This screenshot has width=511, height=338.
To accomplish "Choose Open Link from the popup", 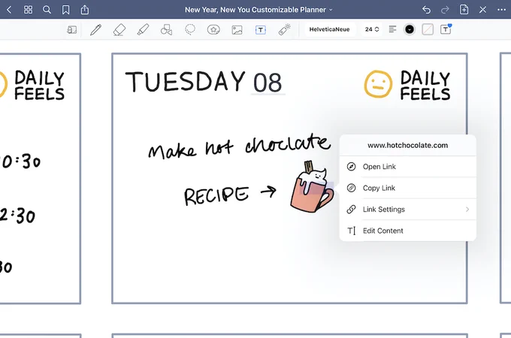I will click(408, 167).
